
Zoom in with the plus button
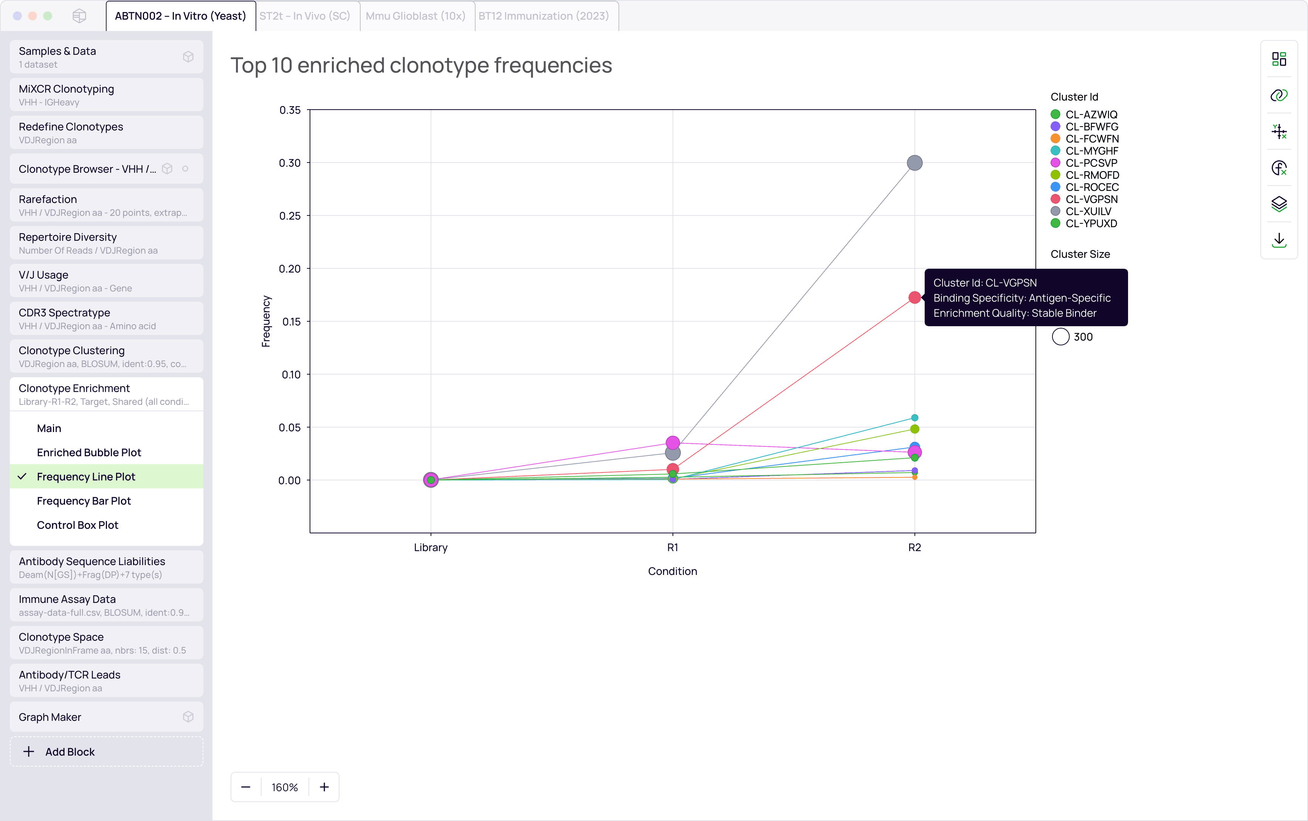pos(324,787)
